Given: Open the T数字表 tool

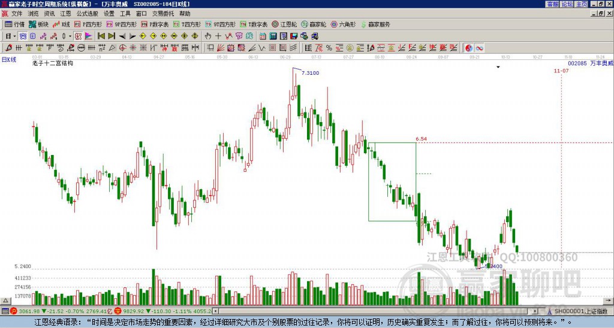Looking at the screenshot, I should coord(254,24).
